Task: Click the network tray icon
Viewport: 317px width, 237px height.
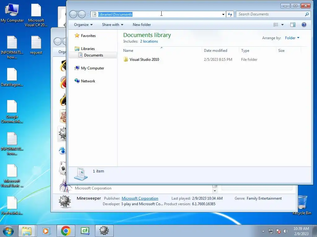Action: [x=271, y=231]
